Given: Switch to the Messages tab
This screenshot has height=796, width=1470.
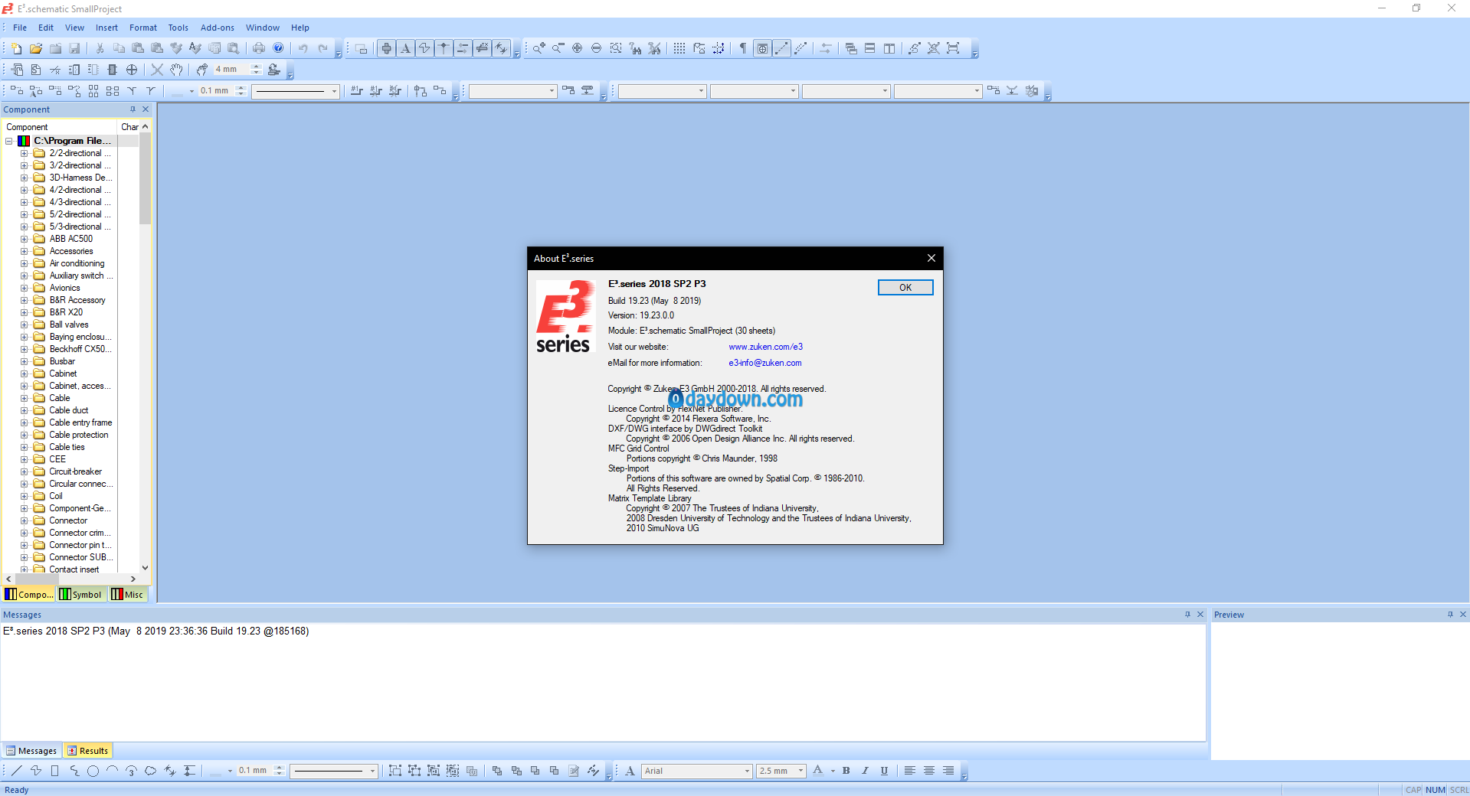Looking at the screenshot, I should (31, 751).
